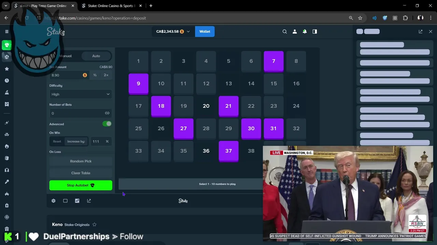Click keno number 36 tile

pos(206,151)
